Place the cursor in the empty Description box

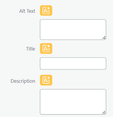[x=73, y=102]
